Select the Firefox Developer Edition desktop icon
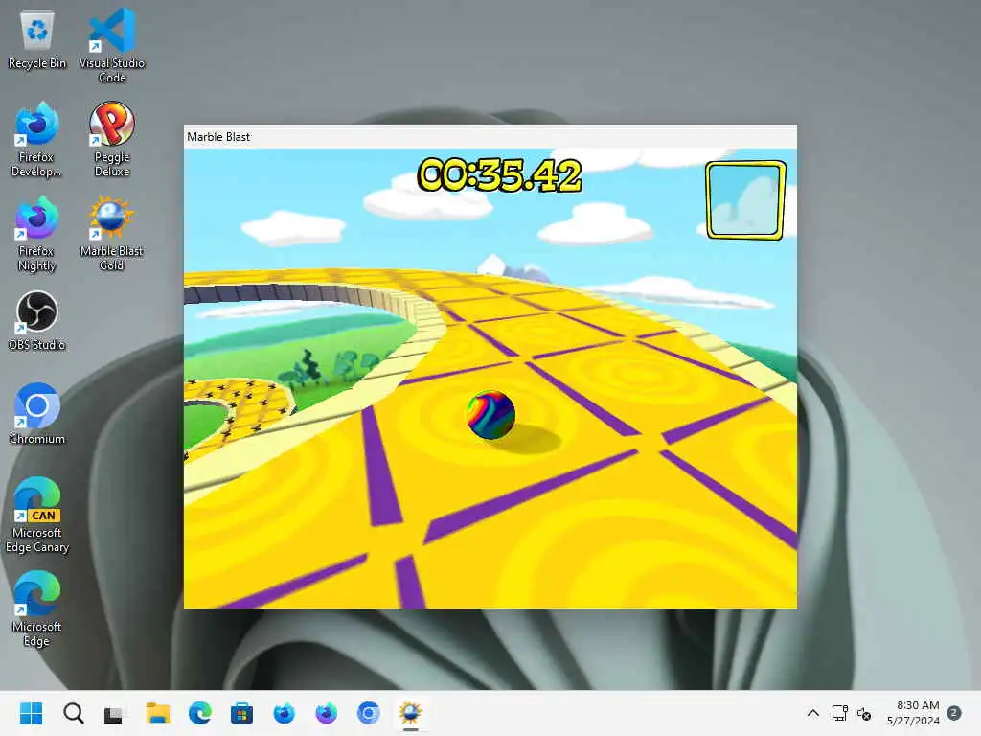 (x=37, y=139)
